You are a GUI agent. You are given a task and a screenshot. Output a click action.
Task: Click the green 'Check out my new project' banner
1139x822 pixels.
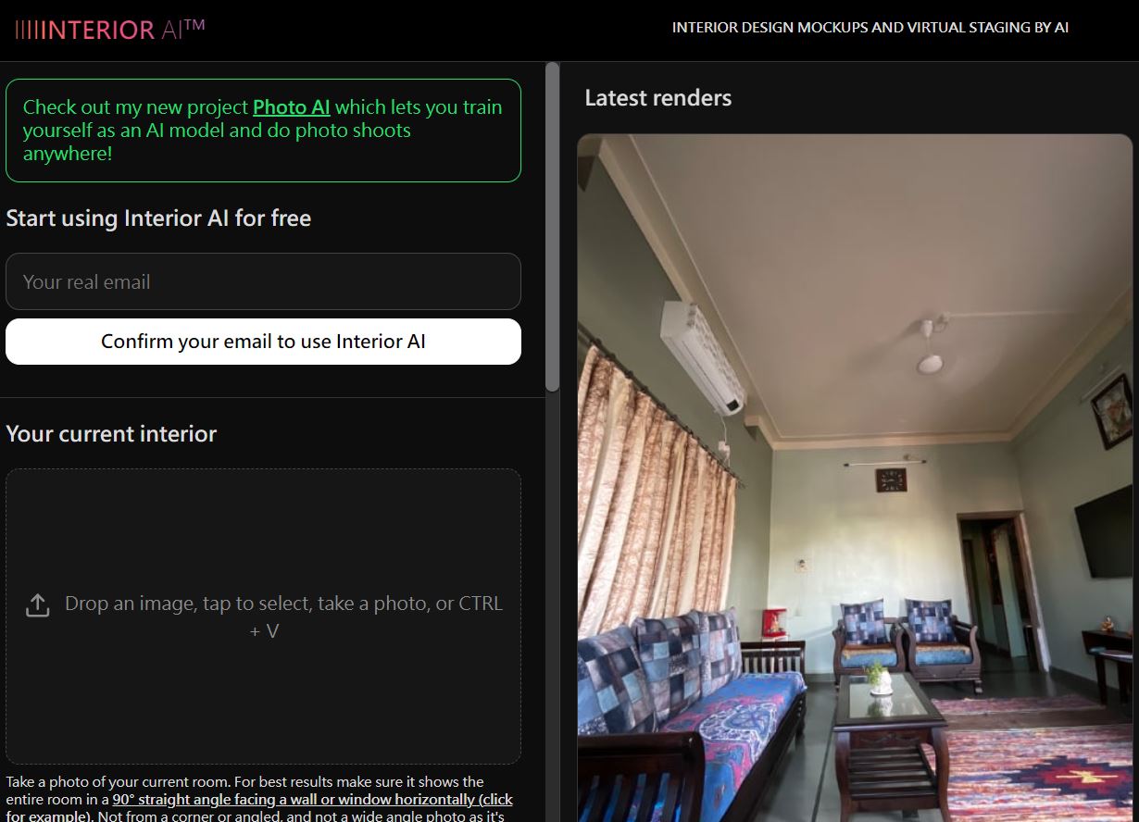click(x=263, y=131)
